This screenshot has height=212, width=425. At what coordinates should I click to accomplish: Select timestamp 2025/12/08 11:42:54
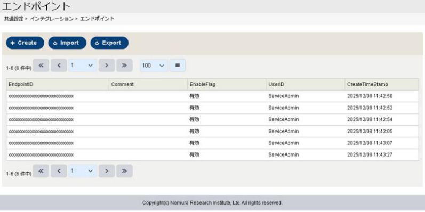click(370, 119)
